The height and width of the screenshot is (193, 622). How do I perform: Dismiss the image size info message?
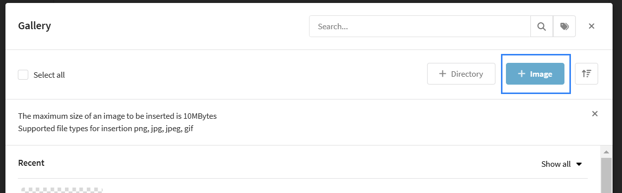595,114
